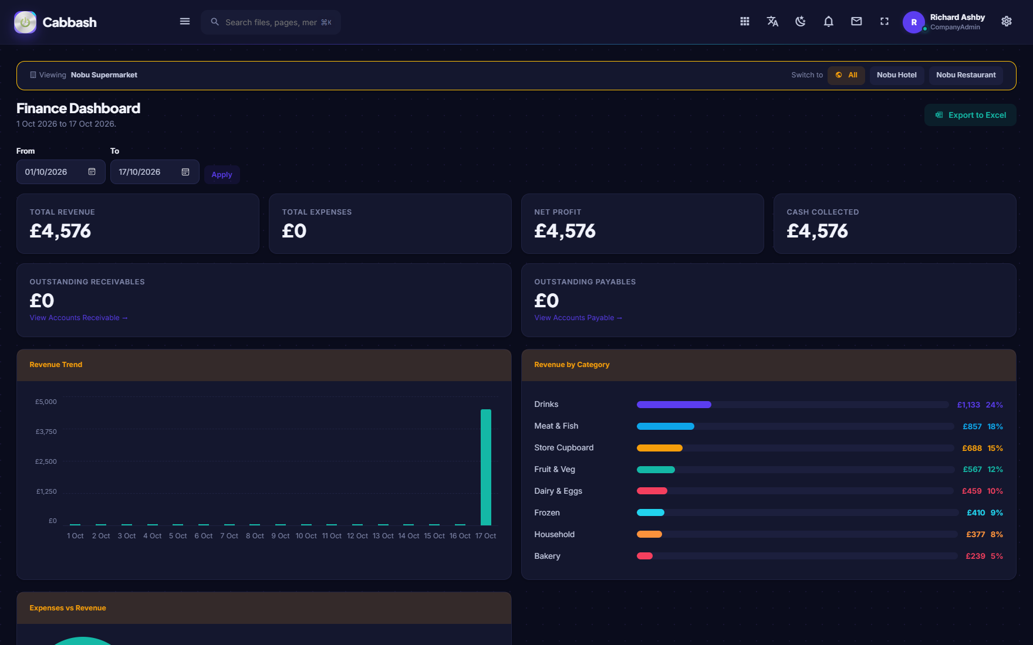Click the Household category label
Screen dimensions: 1033x645
click(x=555, y=534)
